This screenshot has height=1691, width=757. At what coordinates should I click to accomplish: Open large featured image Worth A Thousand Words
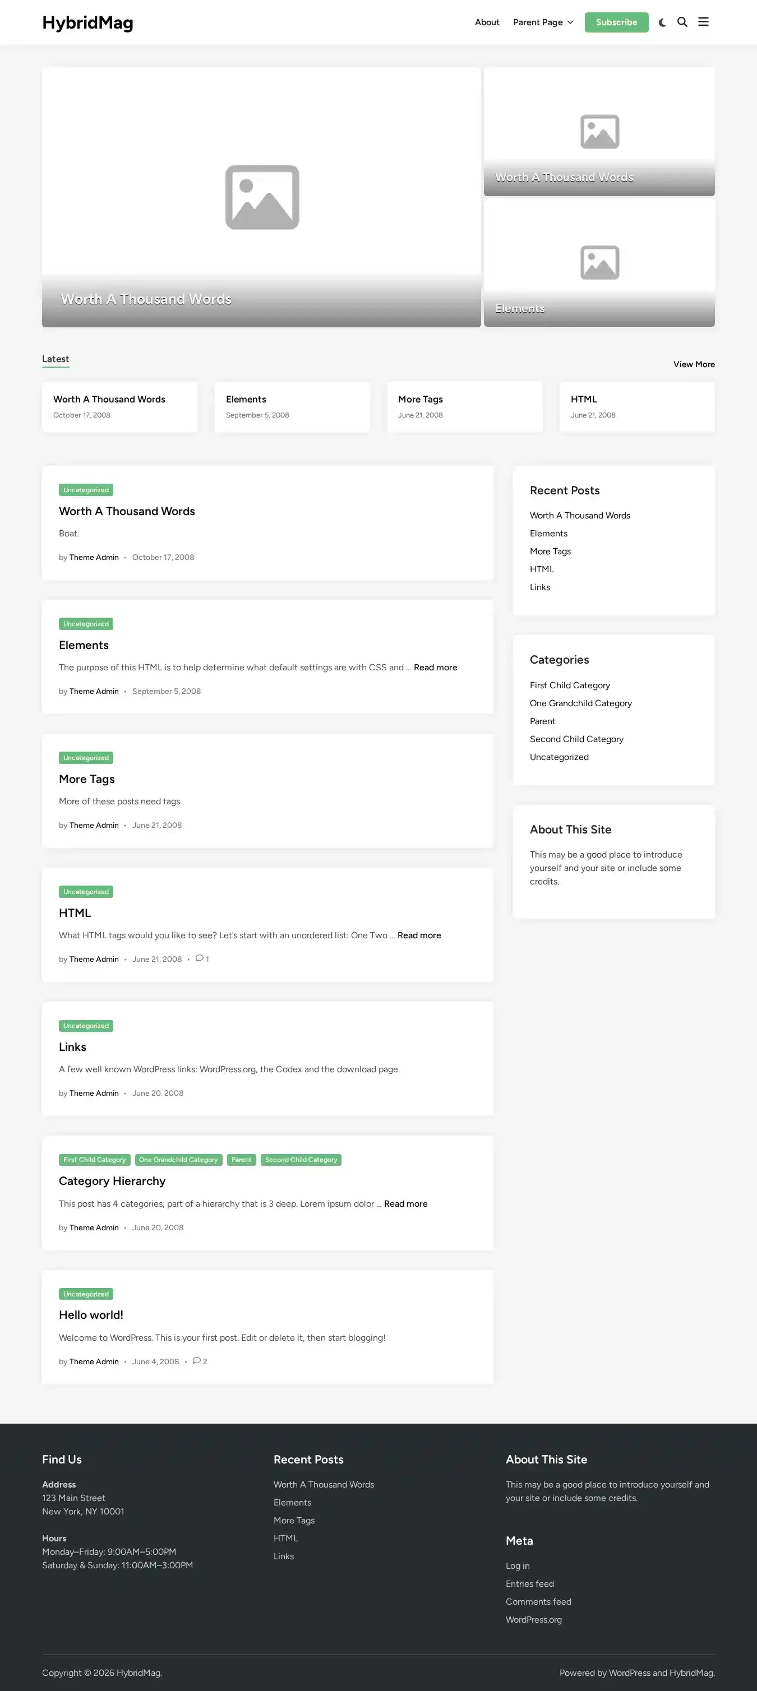(261, 197)
